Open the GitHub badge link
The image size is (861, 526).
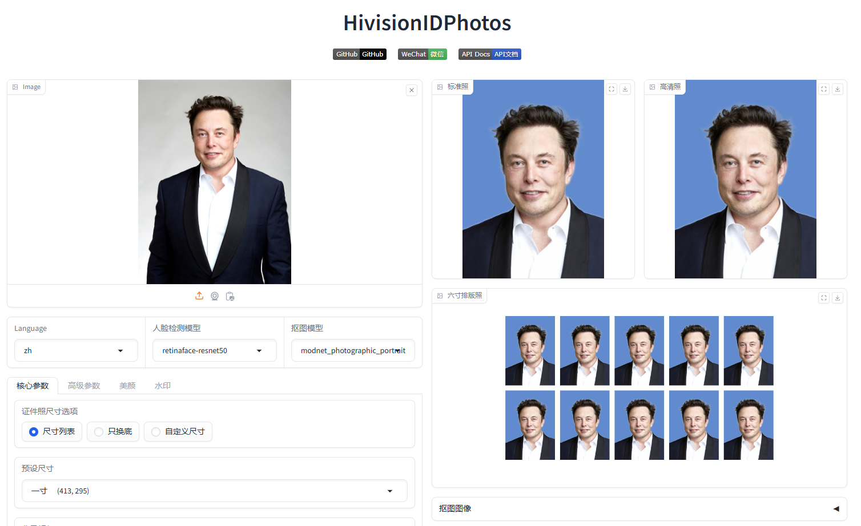coord(360,54)
